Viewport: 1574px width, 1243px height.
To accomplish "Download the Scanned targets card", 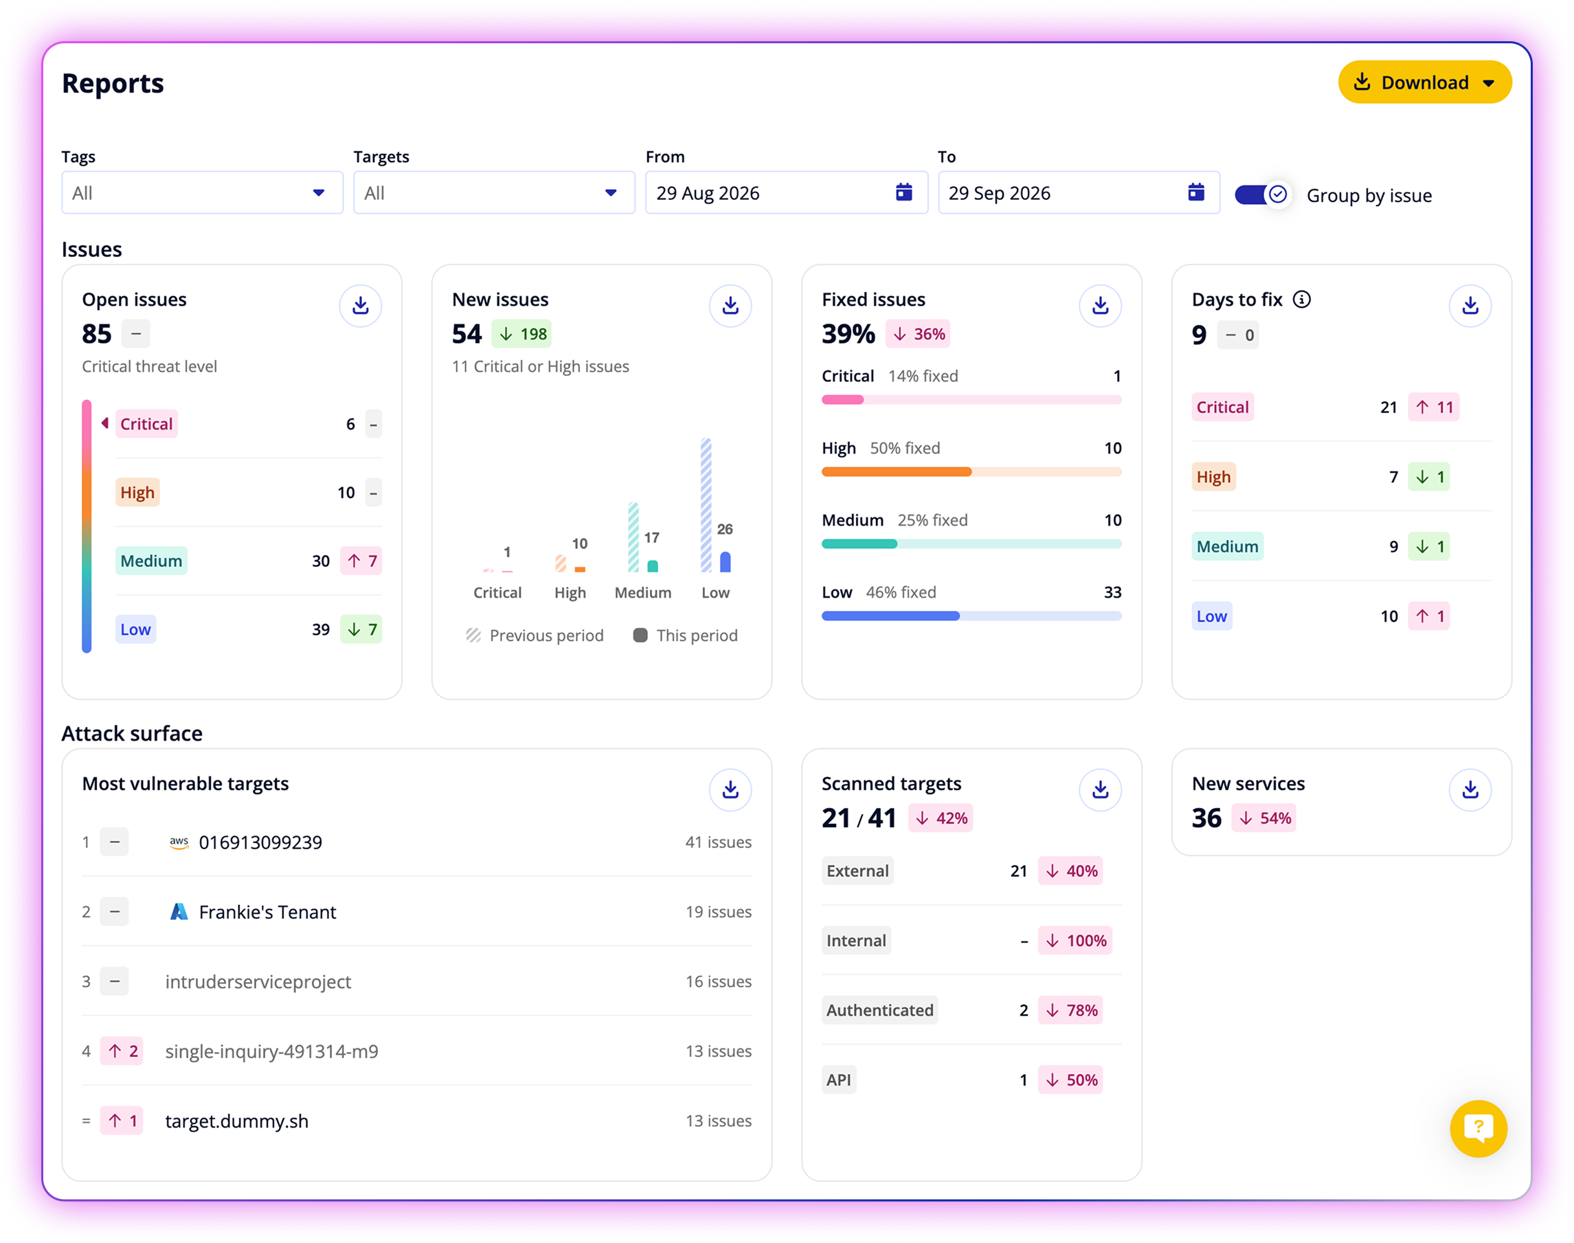I will point(1100,790).
